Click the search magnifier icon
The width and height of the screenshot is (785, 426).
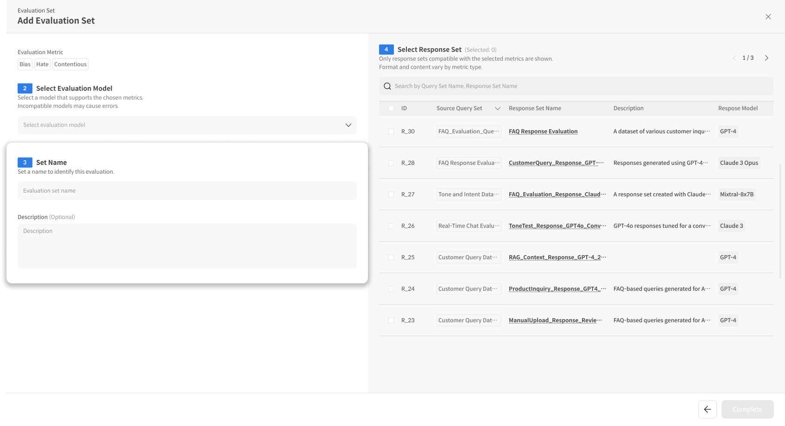(387, 86)
